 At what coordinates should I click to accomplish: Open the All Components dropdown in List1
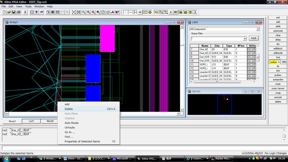click(x=258, y=29)
